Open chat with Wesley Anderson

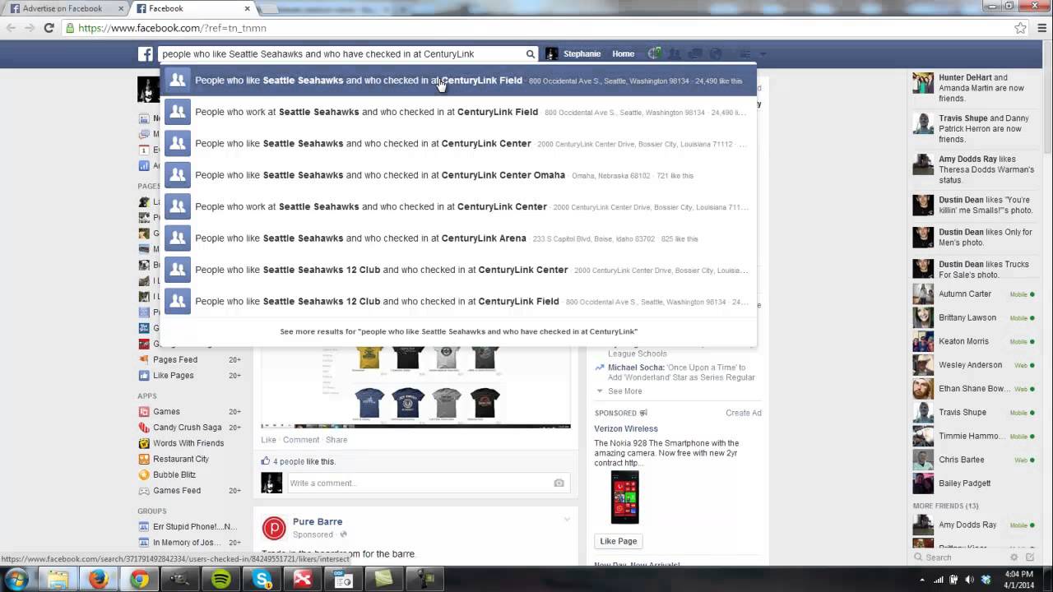pyautogui.click(x=974, y=365)
